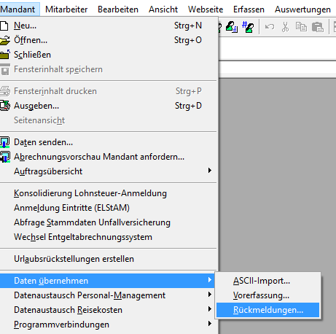Expand Datenaustausch Personal-Management submenu arrow
Image resolution: width=336 pixels, height=334 pixels.
[210, 295]
